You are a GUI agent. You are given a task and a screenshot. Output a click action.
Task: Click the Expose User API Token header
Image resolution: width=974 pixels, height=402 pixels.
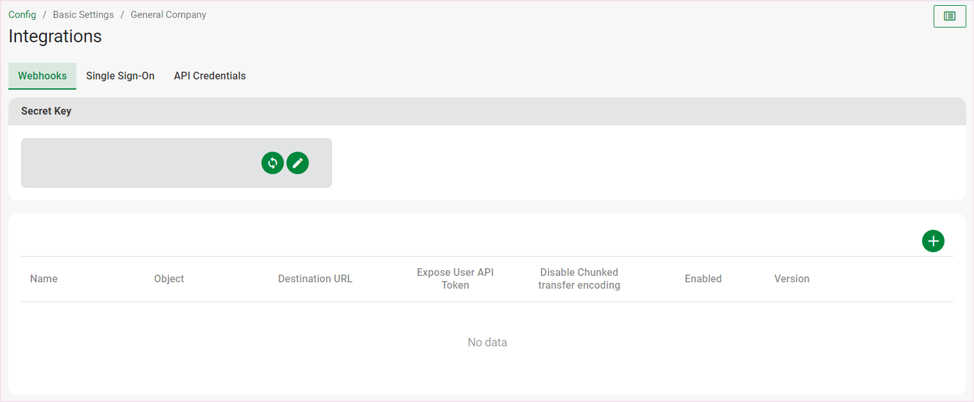[x=455, y=279]
